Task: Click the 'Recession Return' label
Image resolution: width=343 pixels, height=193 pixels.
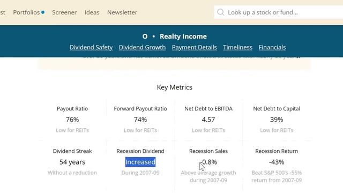Action: pos(277,151)
